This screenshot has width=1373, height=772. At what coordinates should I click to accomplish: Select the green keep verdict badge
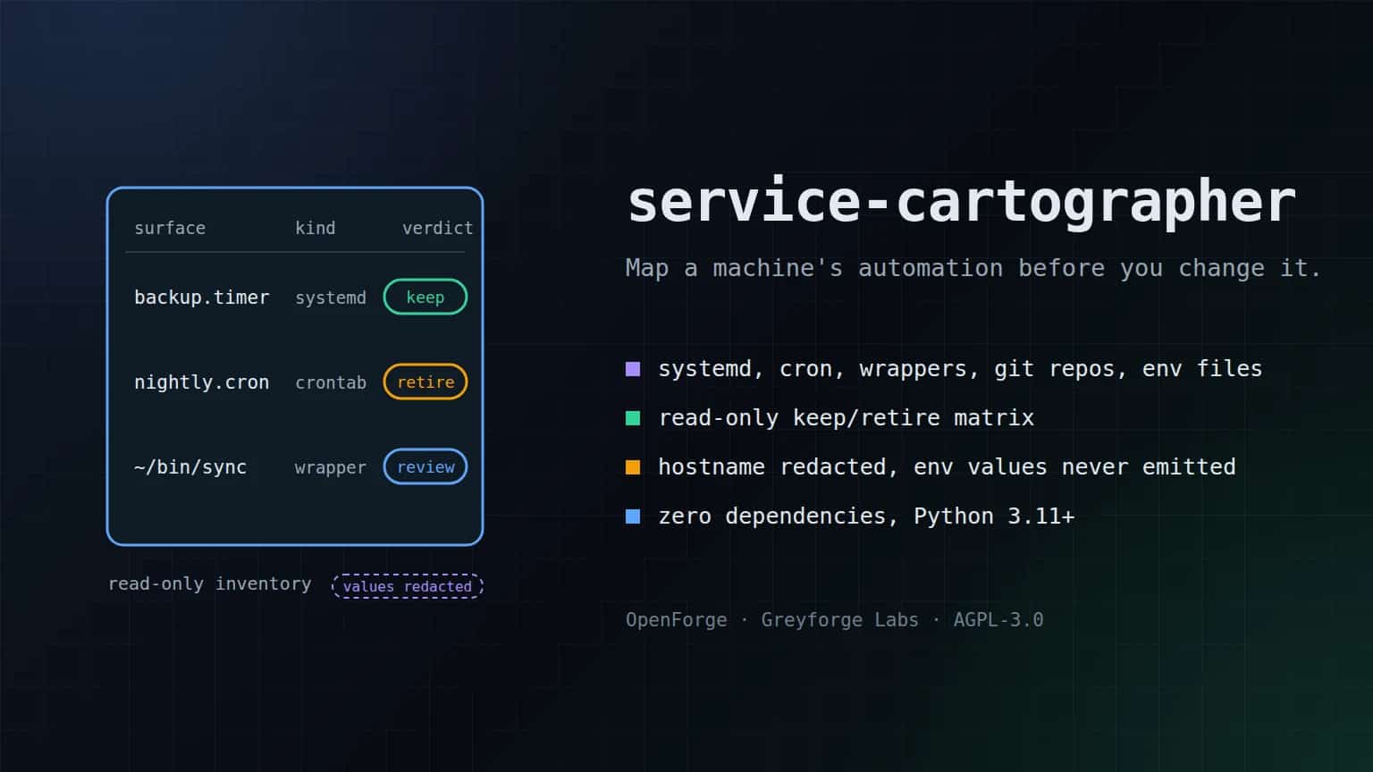coord(425,297)
